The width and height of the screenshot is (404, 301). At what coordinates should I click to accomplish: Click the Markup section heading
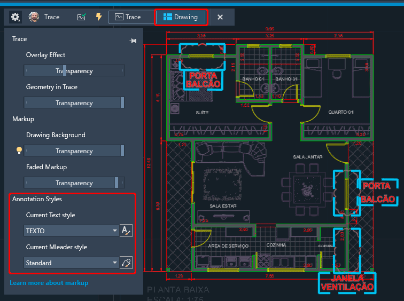[23, 119]
